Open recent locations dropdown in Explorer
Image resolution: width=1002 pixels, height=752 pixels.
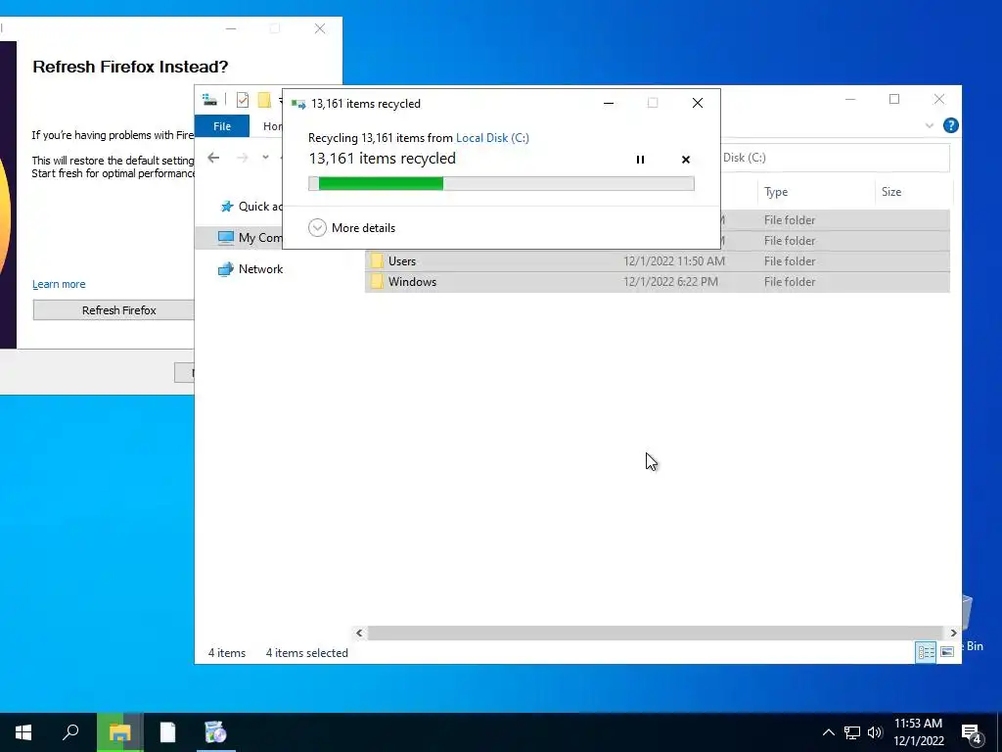click(265, 158)
